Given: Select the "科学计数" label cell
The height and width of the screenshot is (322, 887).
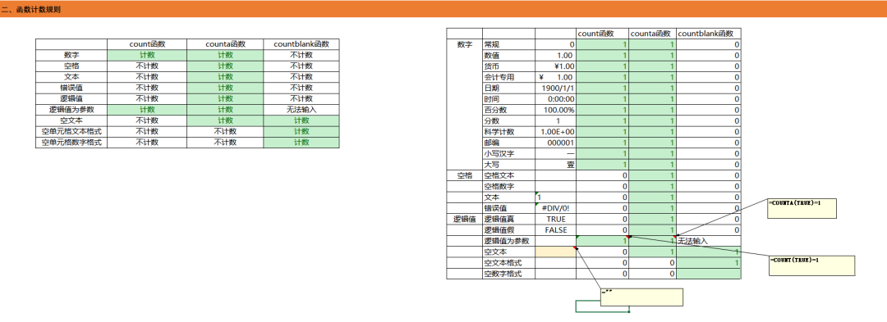Looking at the screenshot, I should tap(508, 131).
